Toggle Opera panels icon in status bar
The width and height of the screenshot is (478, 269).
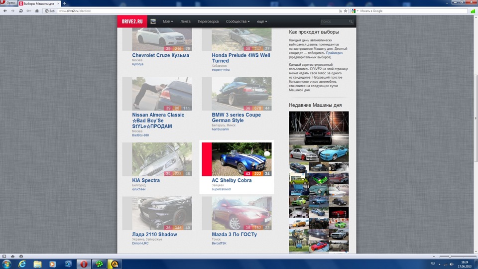click(x=4, y=256)
